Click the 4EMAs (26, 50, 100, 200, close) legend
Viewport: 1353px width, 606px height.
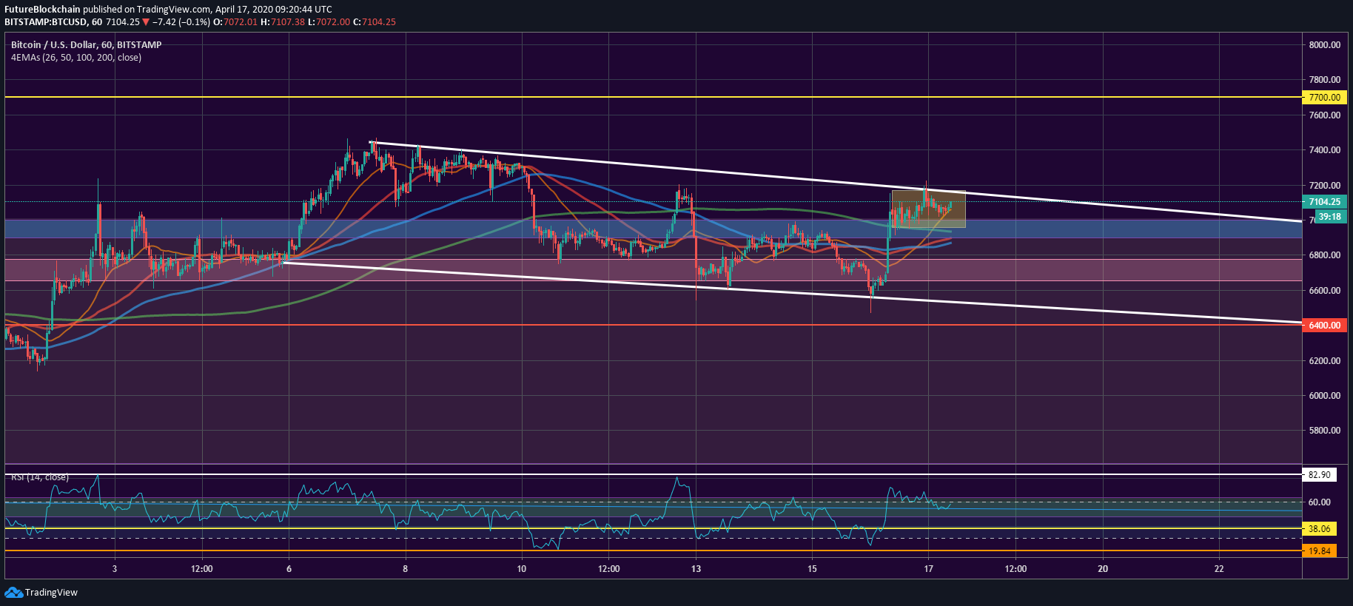76,58
